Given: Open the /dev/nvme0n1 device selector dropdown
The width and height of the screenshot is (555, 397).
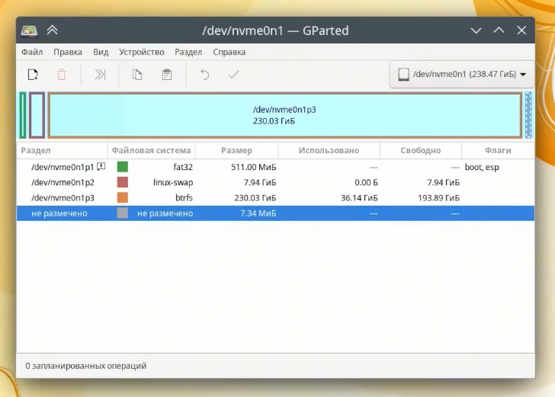Looking at the screenshot, I should point(462,75).
